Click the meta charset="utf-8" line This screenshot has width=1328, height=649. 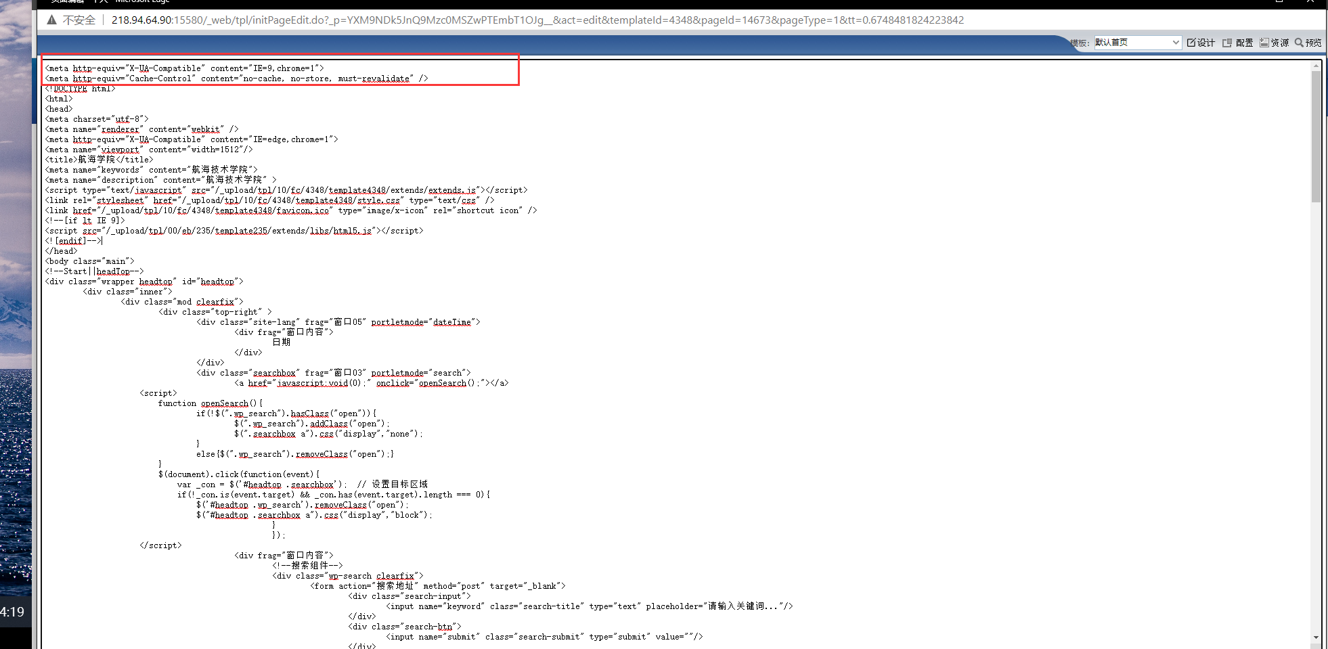pyautogui.click(x=97, y=119)
